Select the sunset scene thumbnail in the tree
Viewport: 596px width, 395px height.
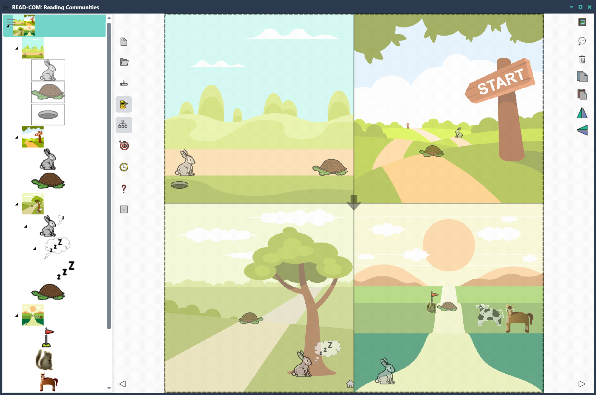tap(33, 315)
